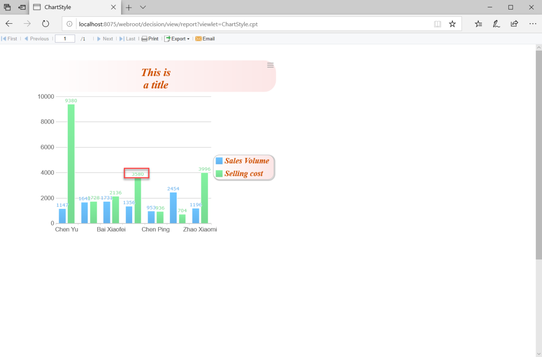Click the browser Refresh icon
Image resolution: width=542 pixels, height=357 pixels.
coord(45,24)
